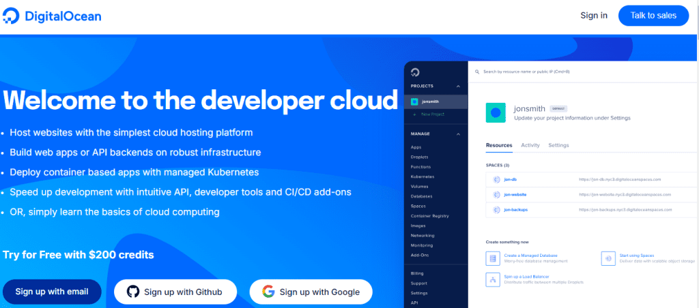The height and width of the screenshot is (308, 699).
Task: Open Spaces in the sidebar
Action: click(418, 206)
